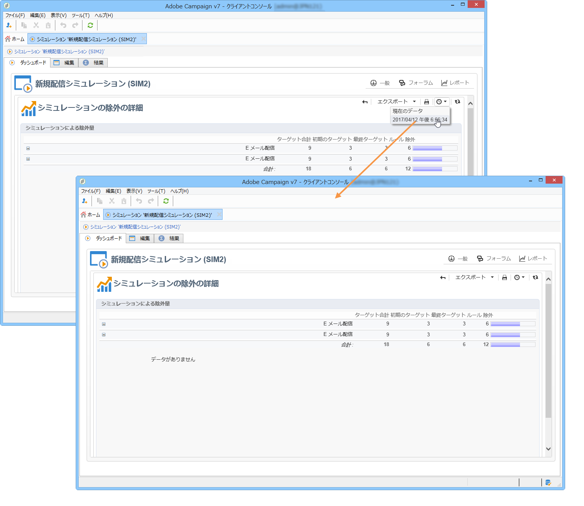584x506 pixels.
Task: Open the history clock dropdown in back window
Action: (x=442, y=102)
